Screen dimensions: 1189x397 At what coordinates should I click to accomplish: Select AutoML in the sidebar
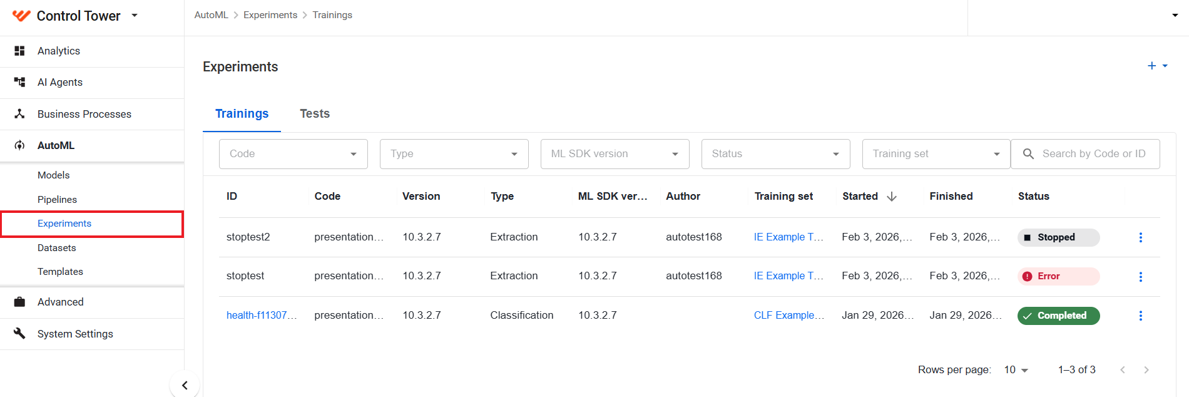pos(92,145)
